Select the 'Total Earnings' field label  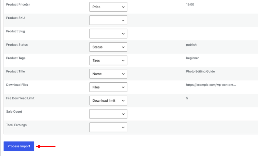click(16, 125)
